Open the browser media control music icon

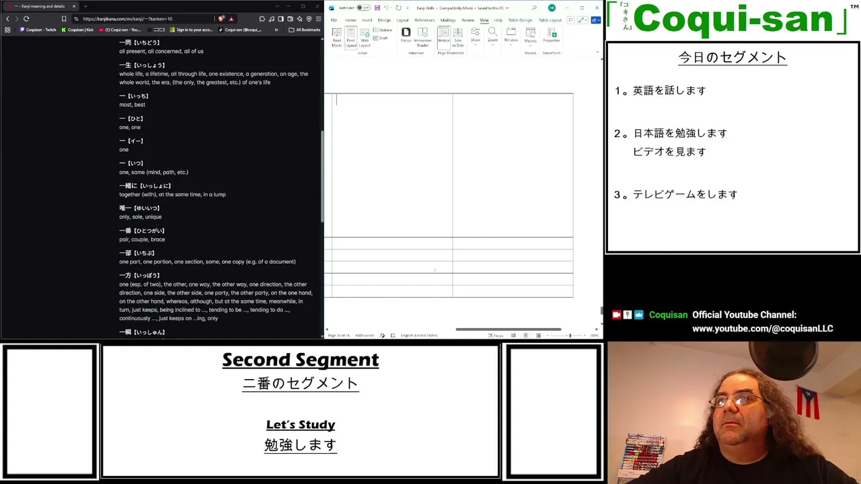(271, 19)
